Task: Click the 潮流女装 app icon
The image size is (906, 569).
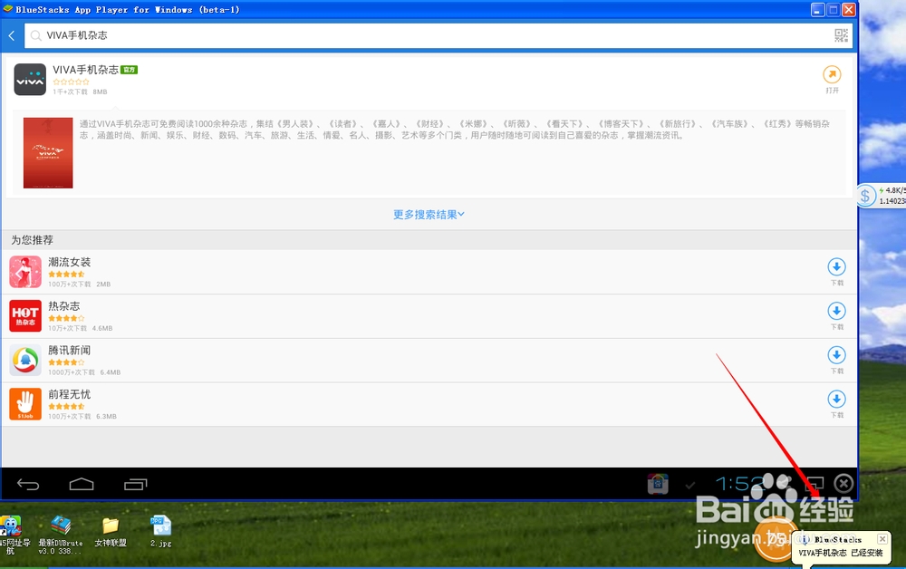Action: click(x=25, y=272)
